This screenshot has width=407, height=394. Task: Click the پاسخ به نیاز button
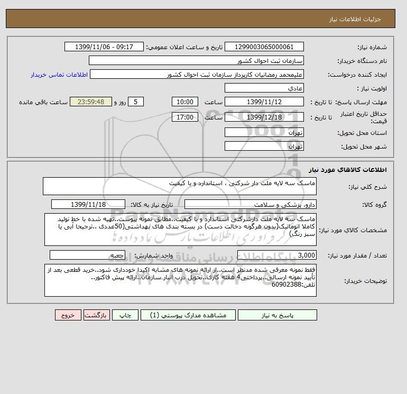(277, 315)
